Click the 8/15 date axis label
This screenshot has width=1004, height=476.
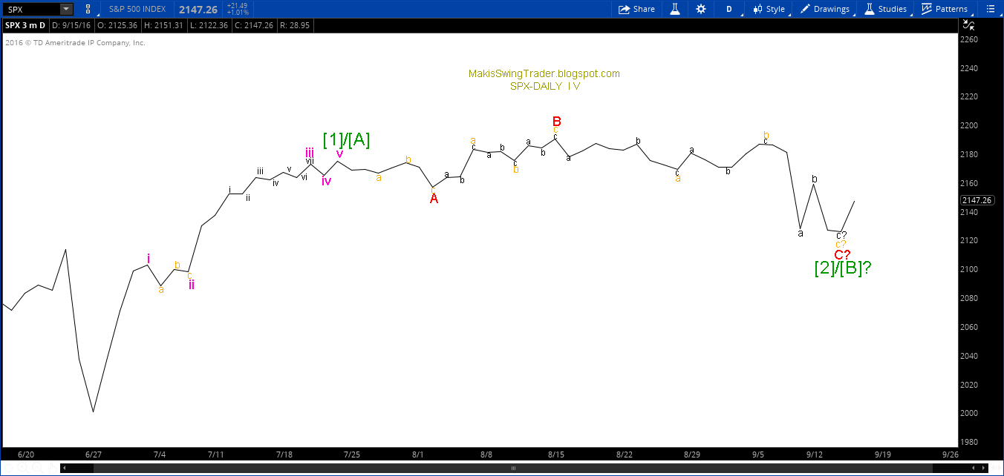[556, 454]
